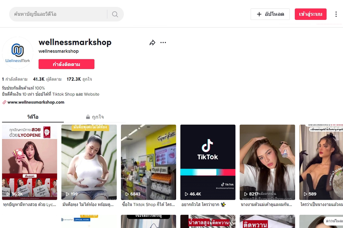343x228 pixels.
Task: Click the search magnifier icon
Action: tap(115, 14)
